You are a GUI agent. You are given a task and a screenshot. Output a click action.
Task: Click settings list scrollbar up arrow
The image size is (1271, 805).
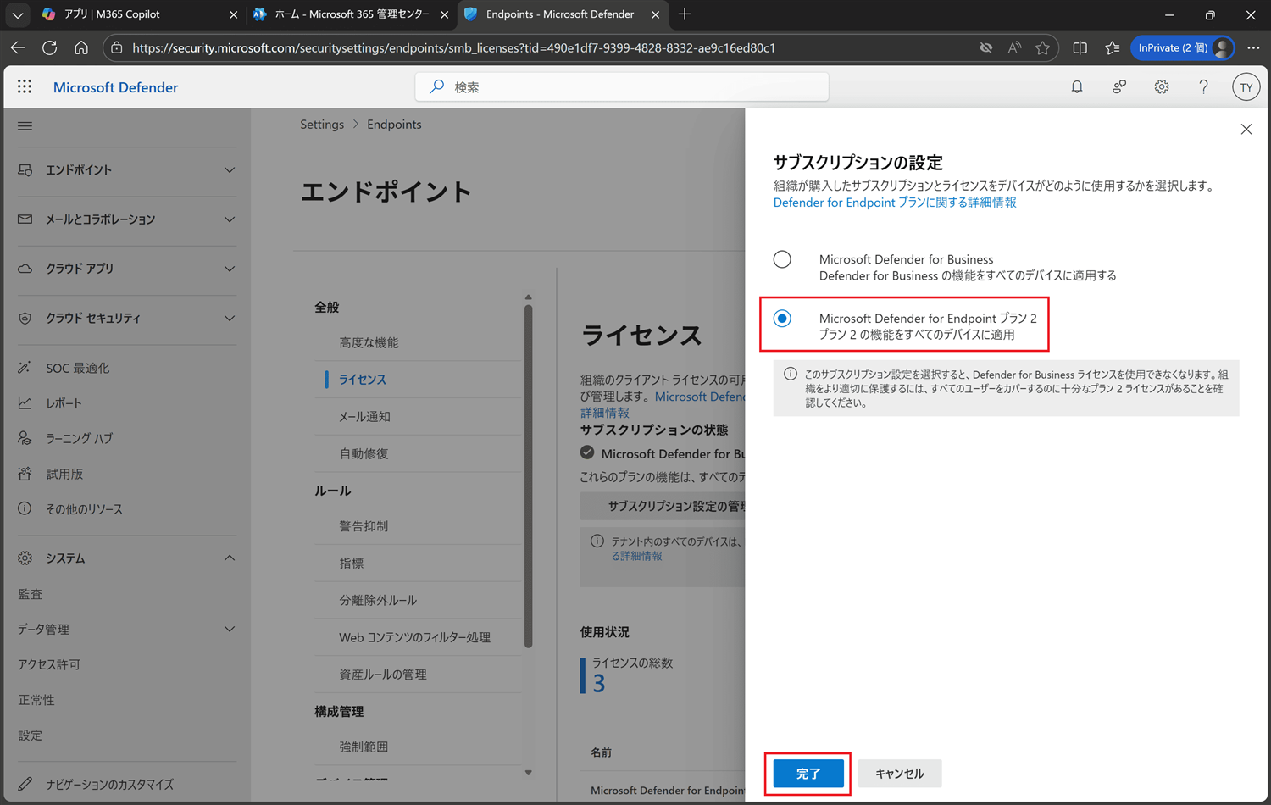[x=528, y=297]
